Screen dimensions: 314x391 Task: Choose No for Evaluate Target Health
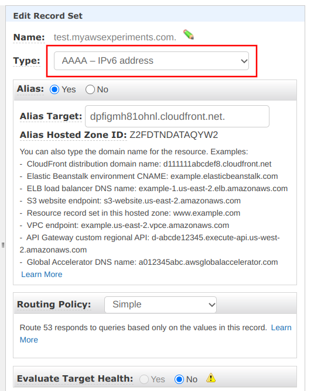[x=179, y=379]
